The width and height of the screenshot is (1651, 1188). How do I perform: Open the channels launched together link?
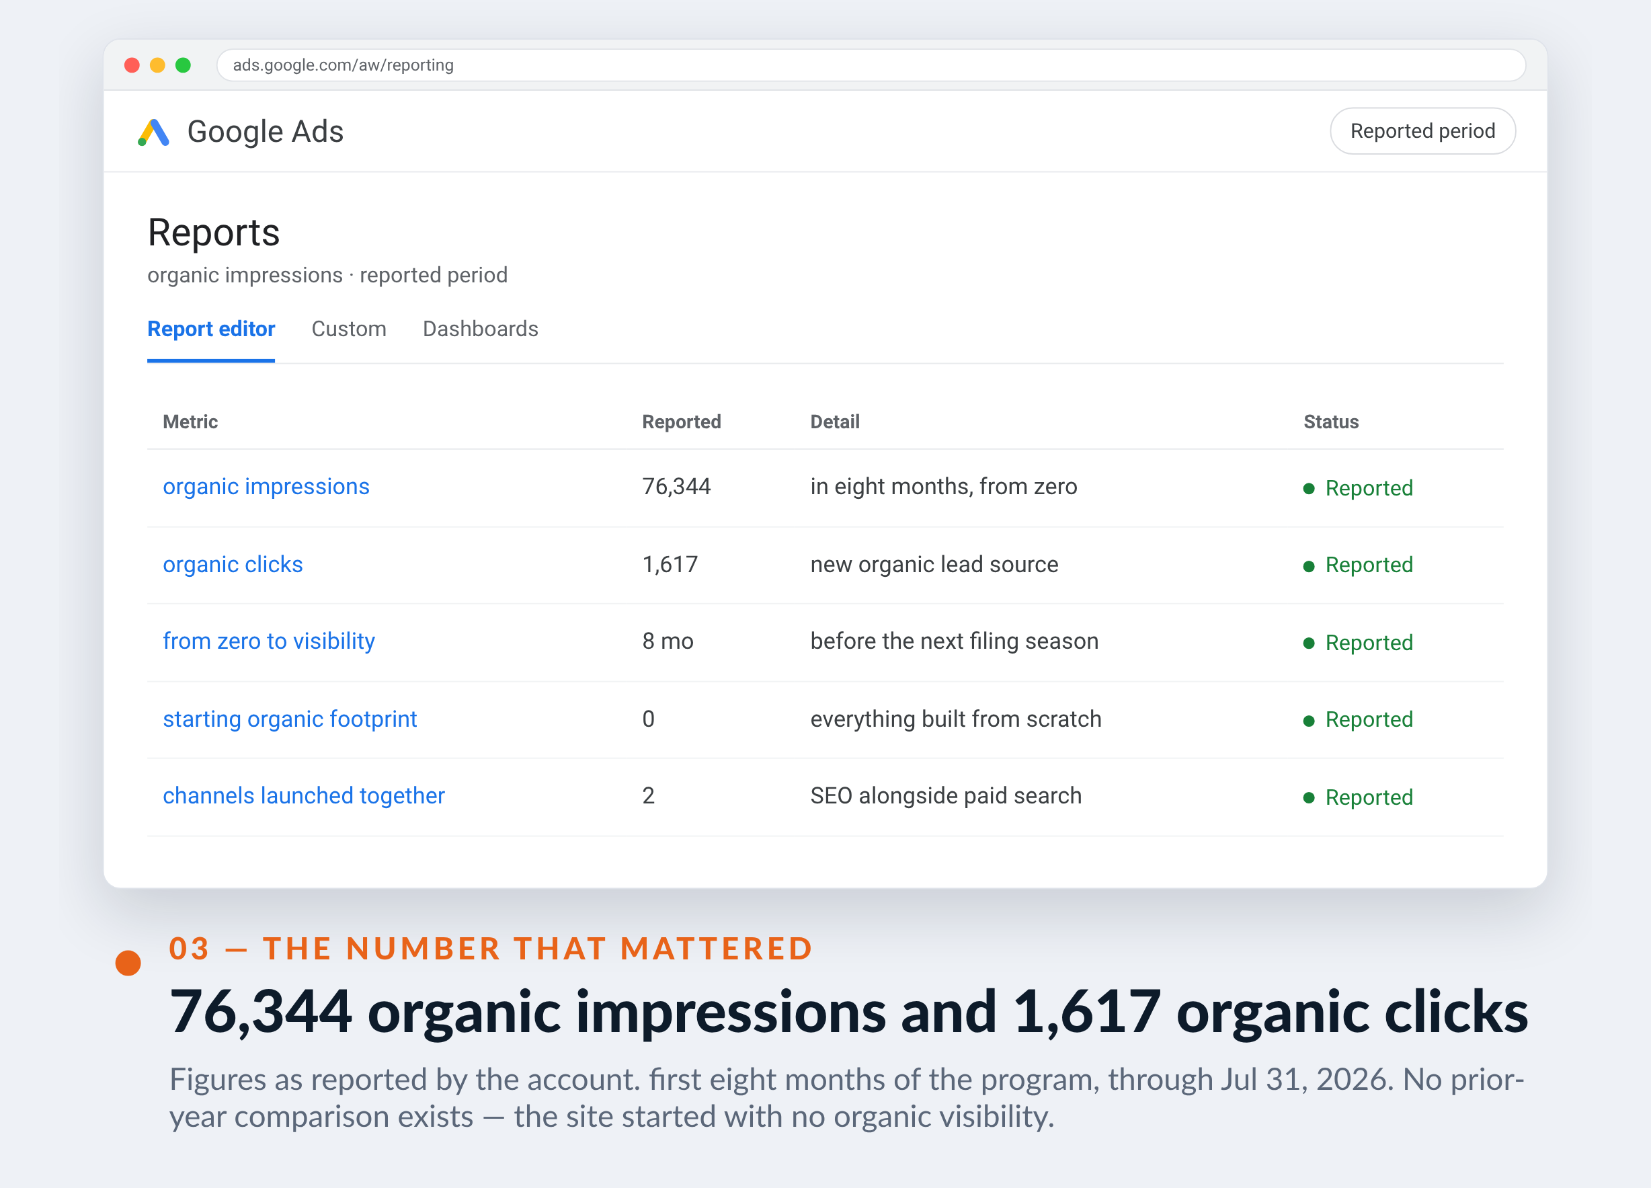304,795
